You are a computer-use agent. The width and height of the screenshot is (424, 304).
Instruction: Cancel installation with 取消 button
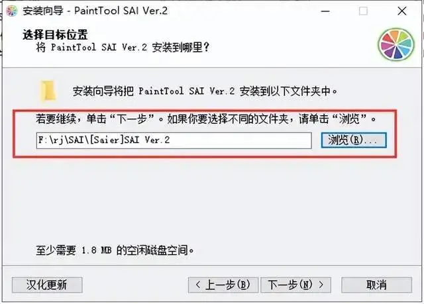376,285
